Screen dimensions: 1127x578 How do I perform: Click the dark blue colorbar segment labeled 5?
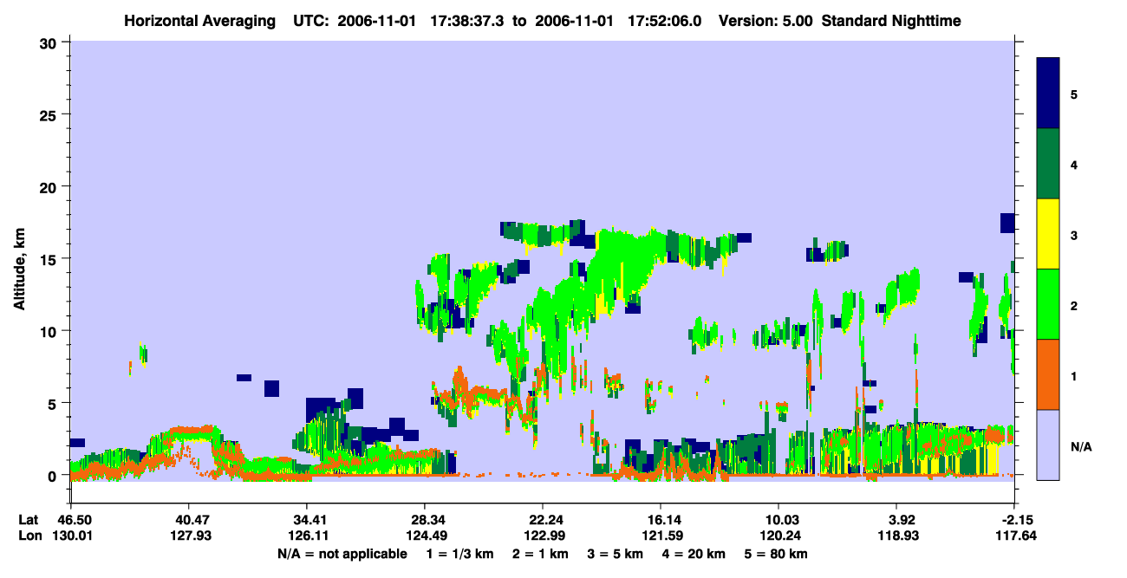(1048, 94)
